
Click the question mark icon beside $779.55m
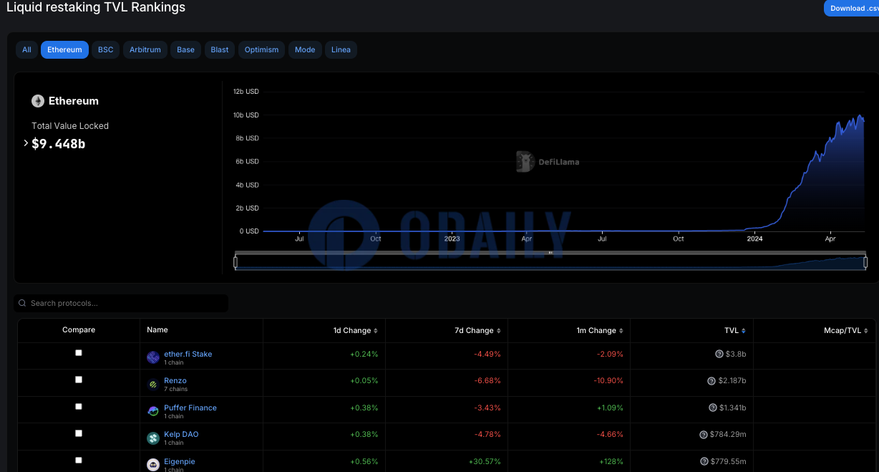click(x=704, y=461)
